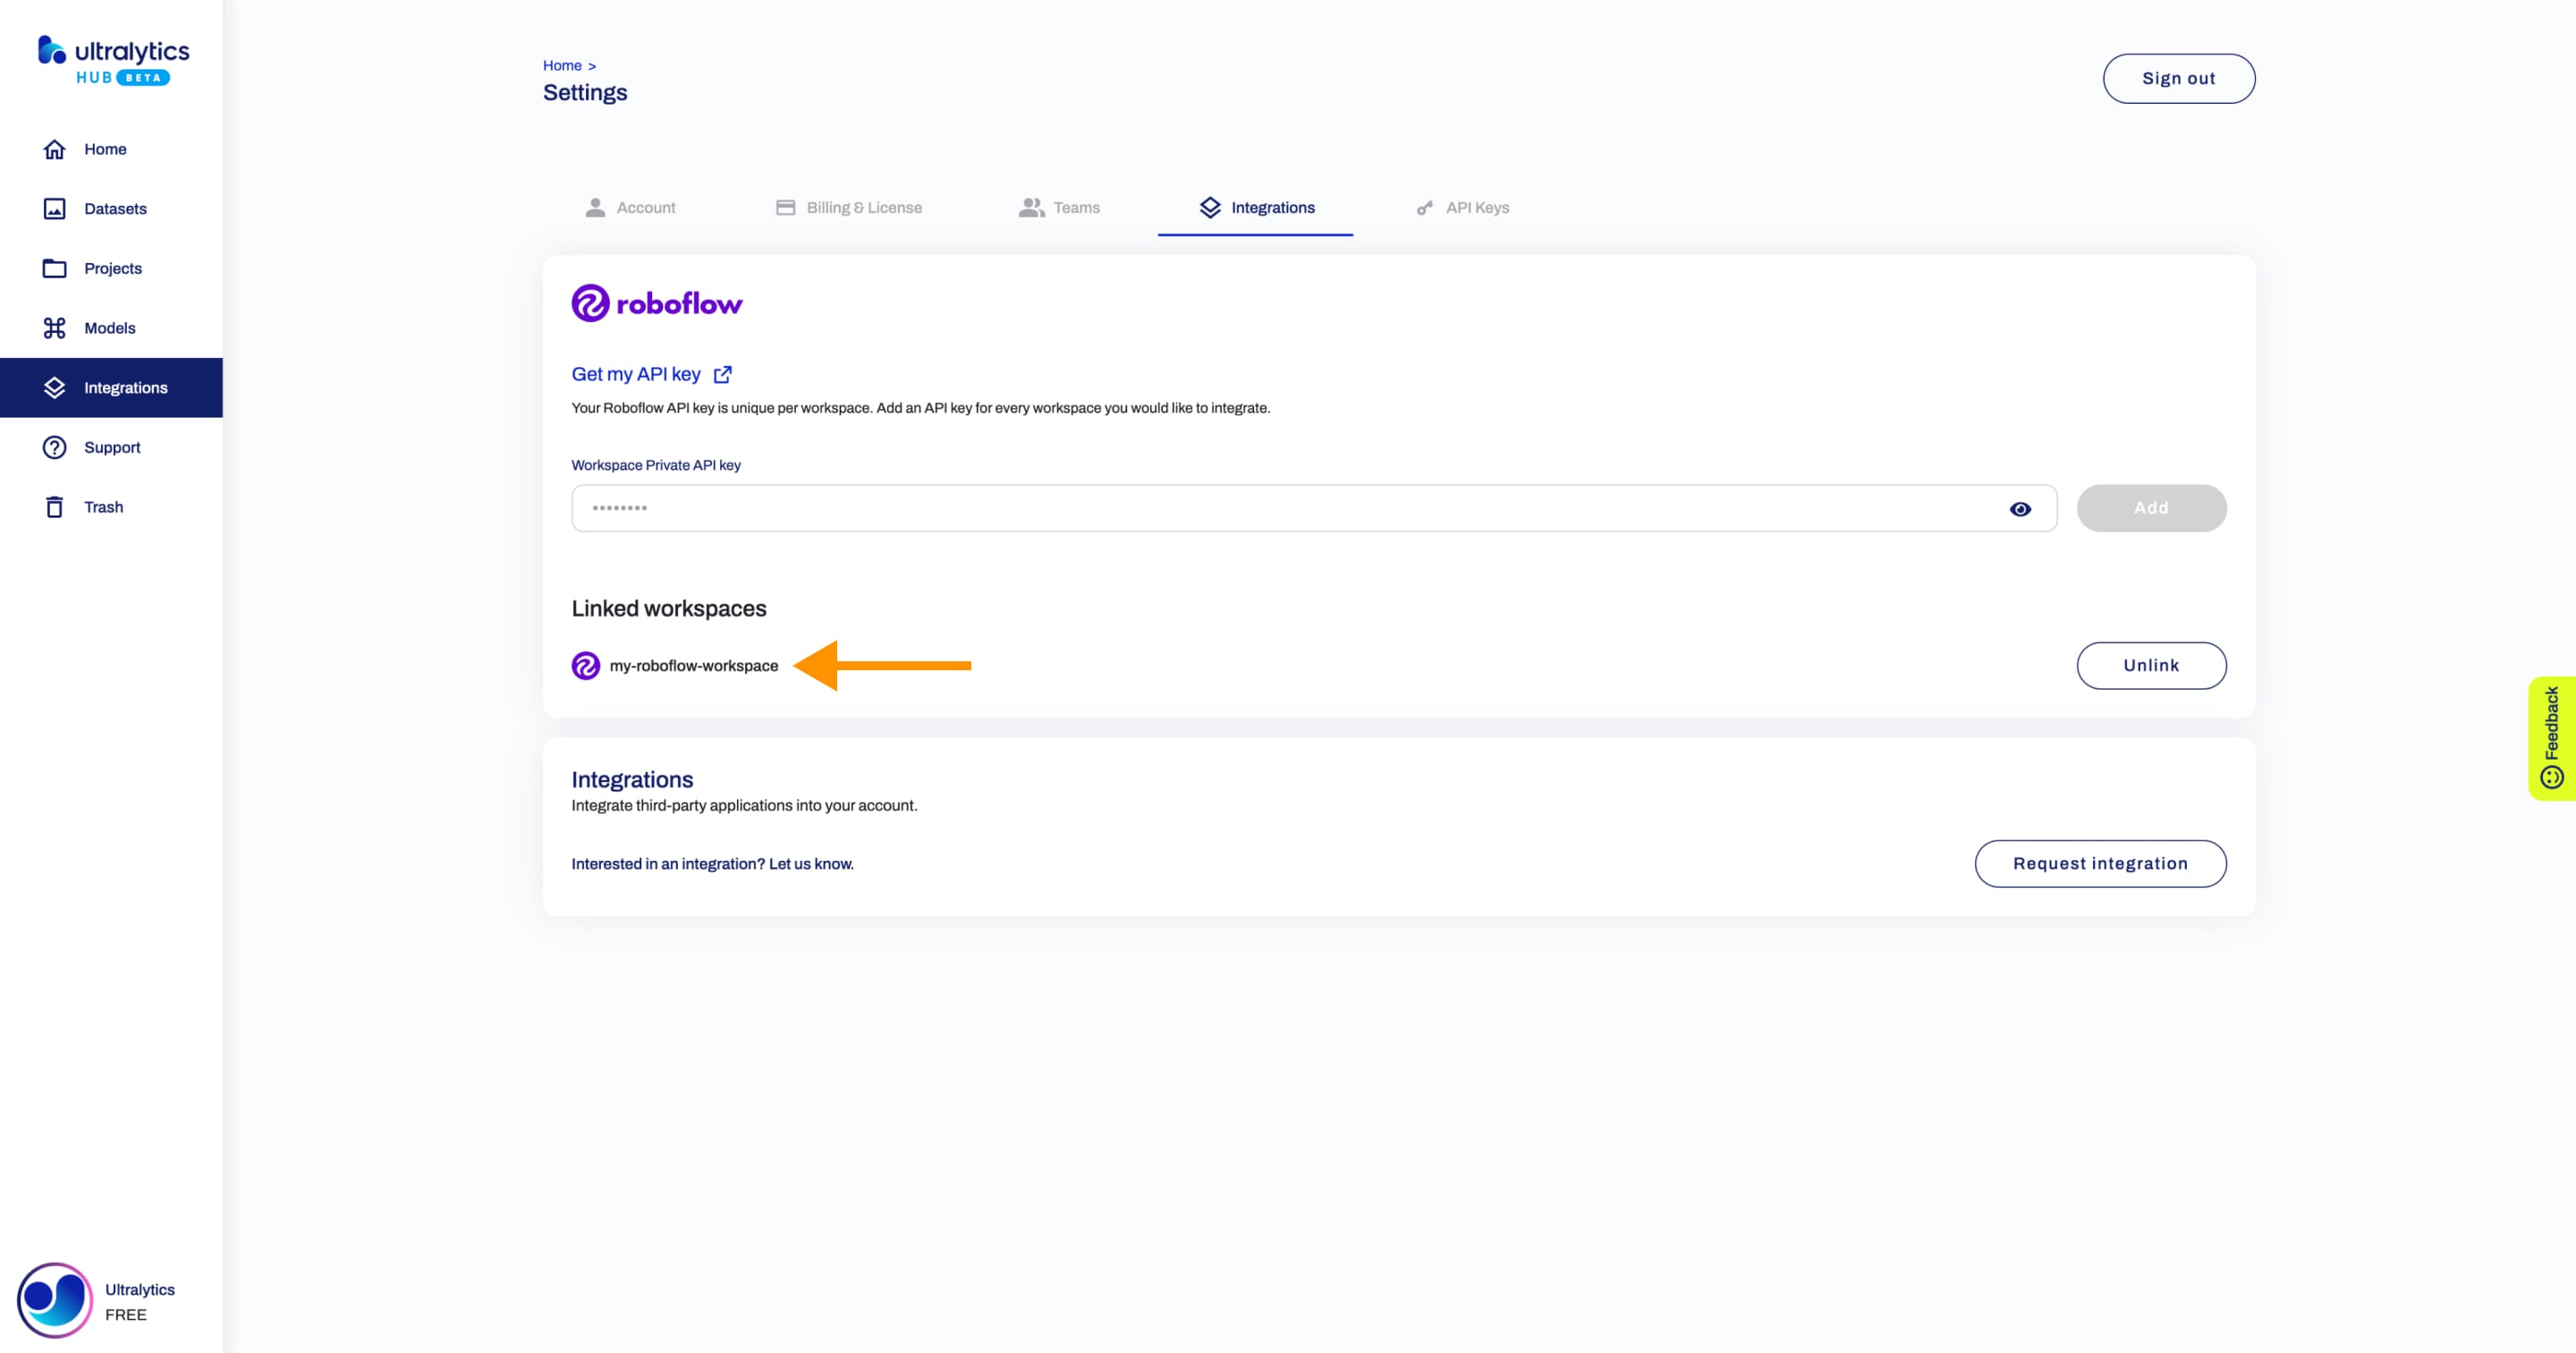Select the Datasets sidebar icon

coord(55,208)
